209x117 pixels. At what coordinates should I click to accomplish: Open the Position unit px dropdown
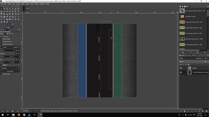(x=18, y=54)
